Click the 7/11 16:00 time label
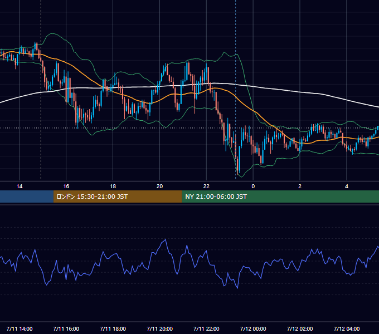 coord(66,328)
